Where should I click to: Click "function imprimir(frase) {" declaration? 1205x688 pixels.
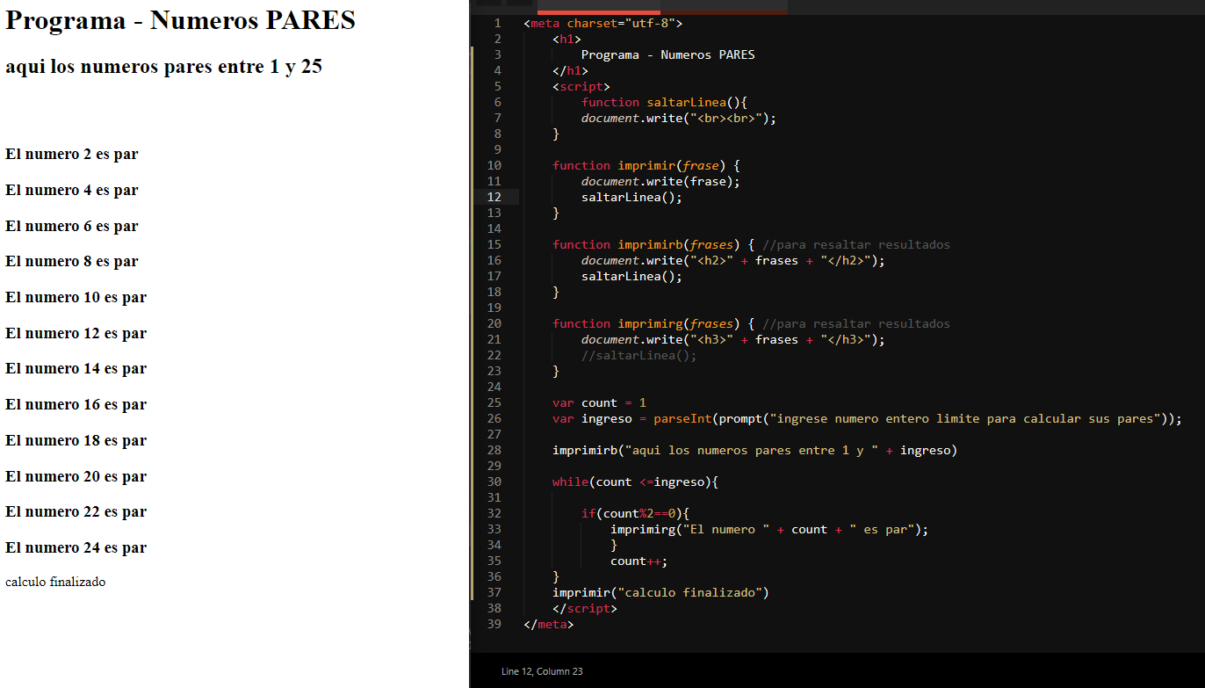pyautogui.click(x=646, y=165)
